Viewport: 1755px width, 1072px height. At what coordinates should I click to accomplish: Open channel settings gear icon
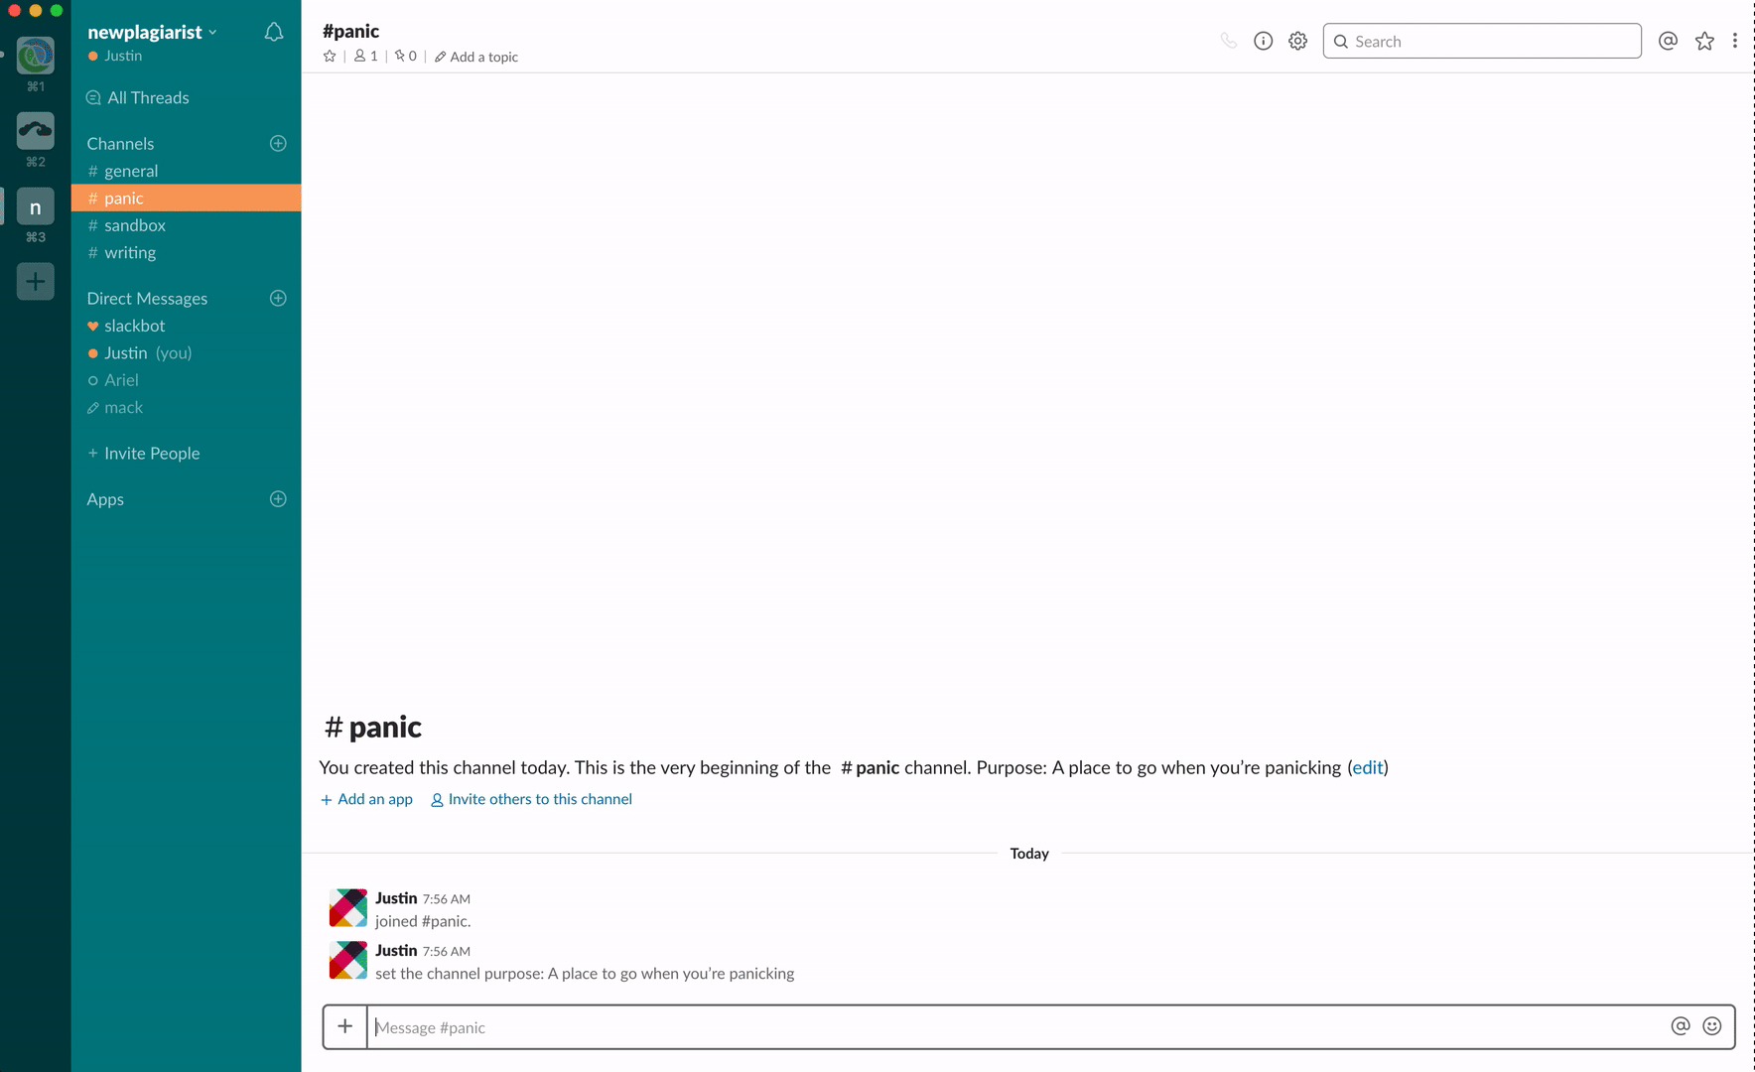[x=1297, y=41]
